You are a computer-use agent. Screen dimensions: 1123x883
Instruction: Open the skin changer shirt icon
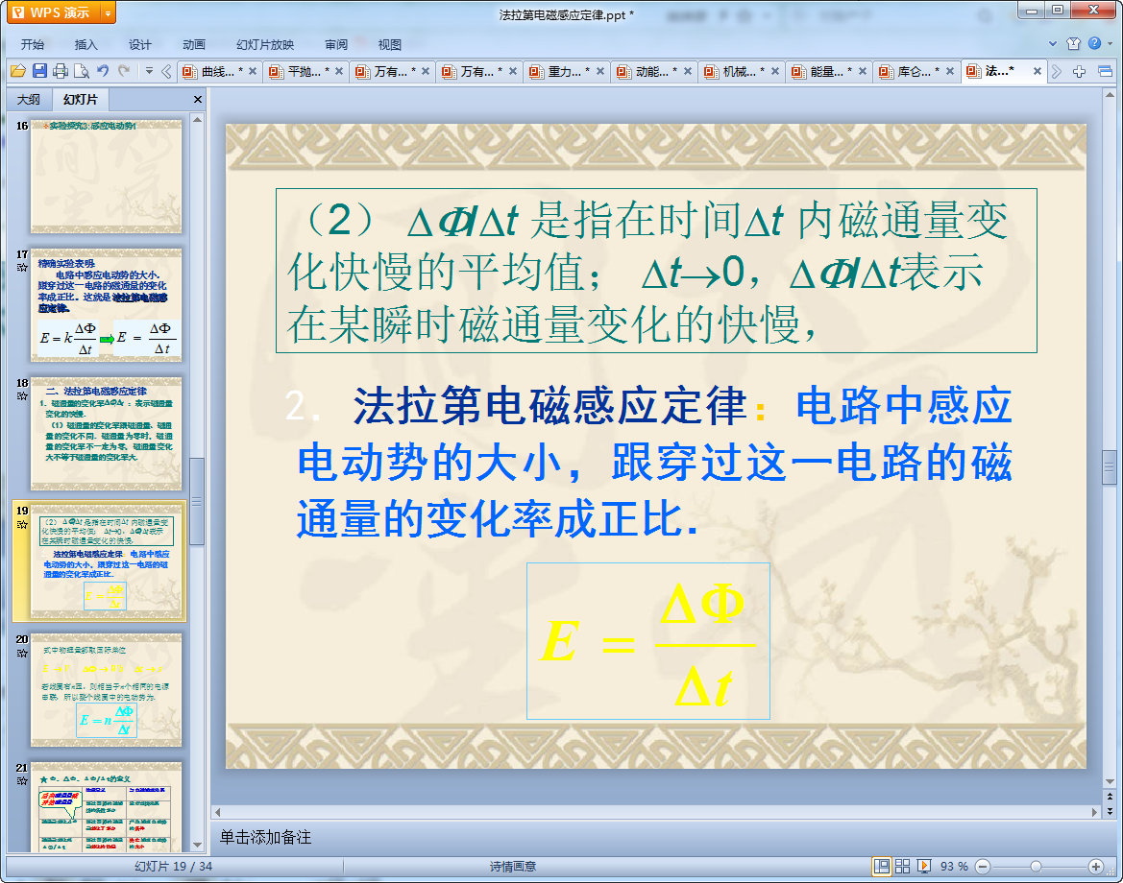(x=1074, y=44)
